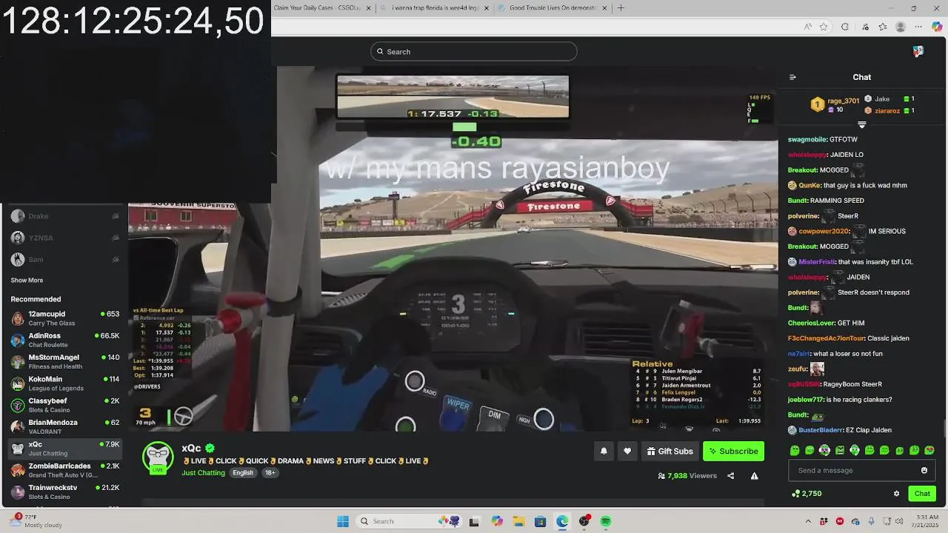948x533 pixels.
Task: Click rage_3701 top gifter in chat
Action: [843, 101]
